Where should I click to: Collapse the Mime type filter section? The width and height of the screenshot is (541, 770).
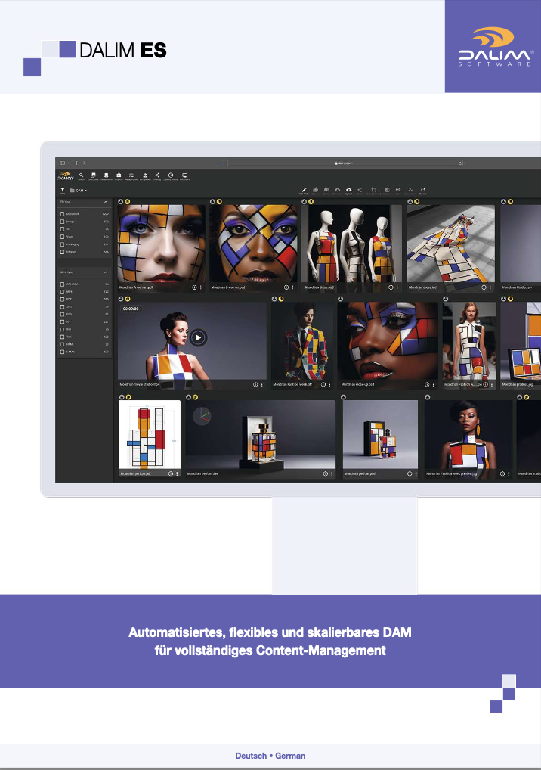click(x=106, y=272)
